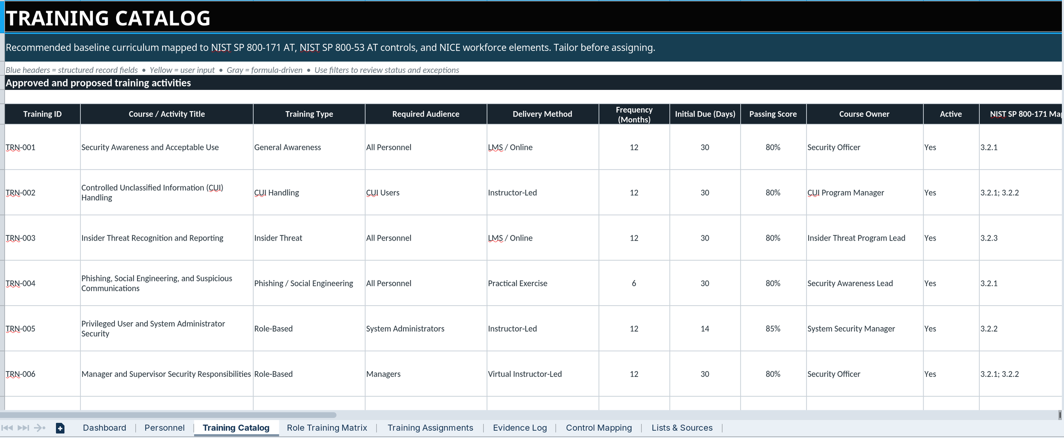
Task: Open the Evidence Log tab
Action: (520, 428)
